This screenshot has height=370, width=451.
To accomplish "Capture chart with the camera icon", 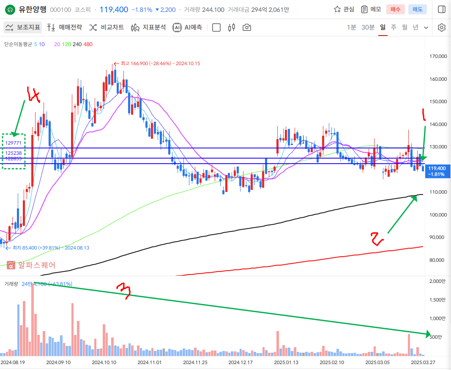I will click(x=247, y=27).
